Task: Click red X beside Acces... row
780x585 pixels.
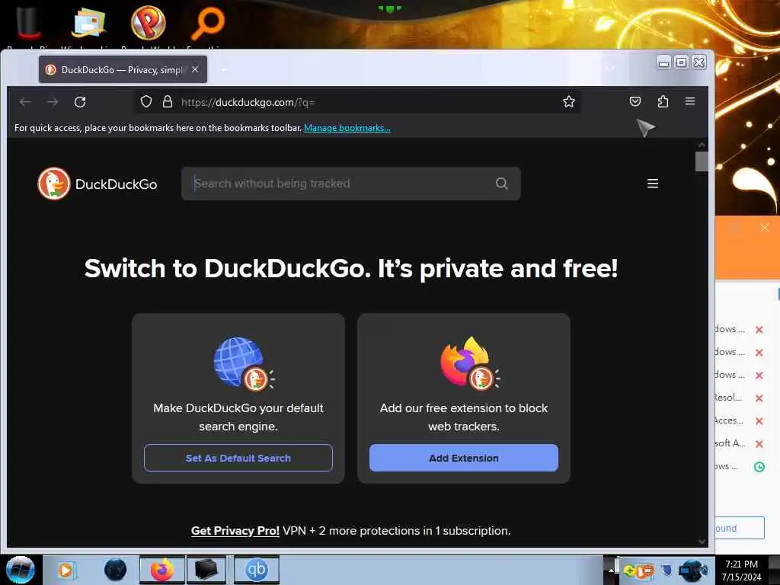Action: (759, 420)
